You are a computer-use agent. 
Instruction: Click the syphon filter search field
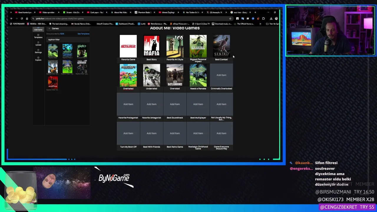tap(68, 39)
